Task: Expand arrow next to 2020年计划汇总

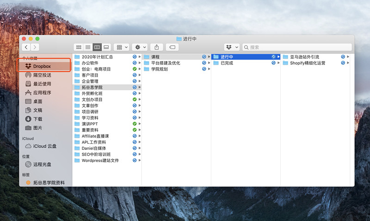Action: (140, 57)
